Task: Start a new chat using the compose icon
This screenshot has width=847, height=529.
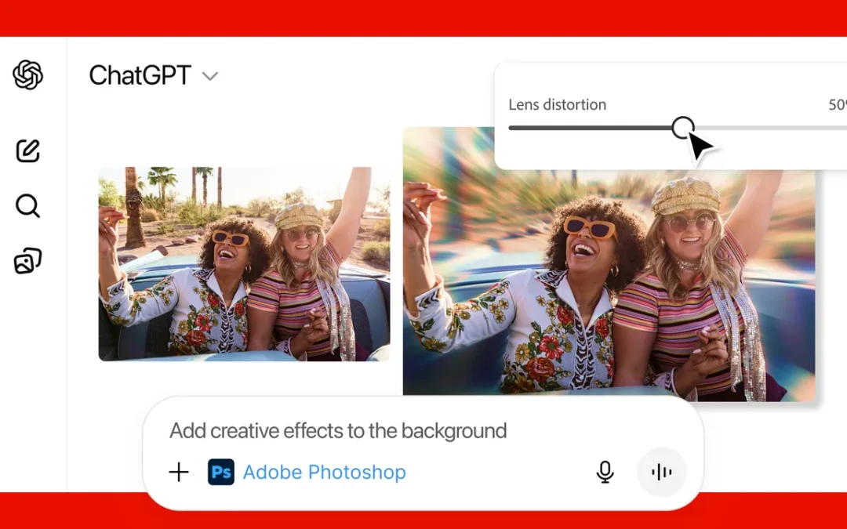Action: click(x=27, y=150)
